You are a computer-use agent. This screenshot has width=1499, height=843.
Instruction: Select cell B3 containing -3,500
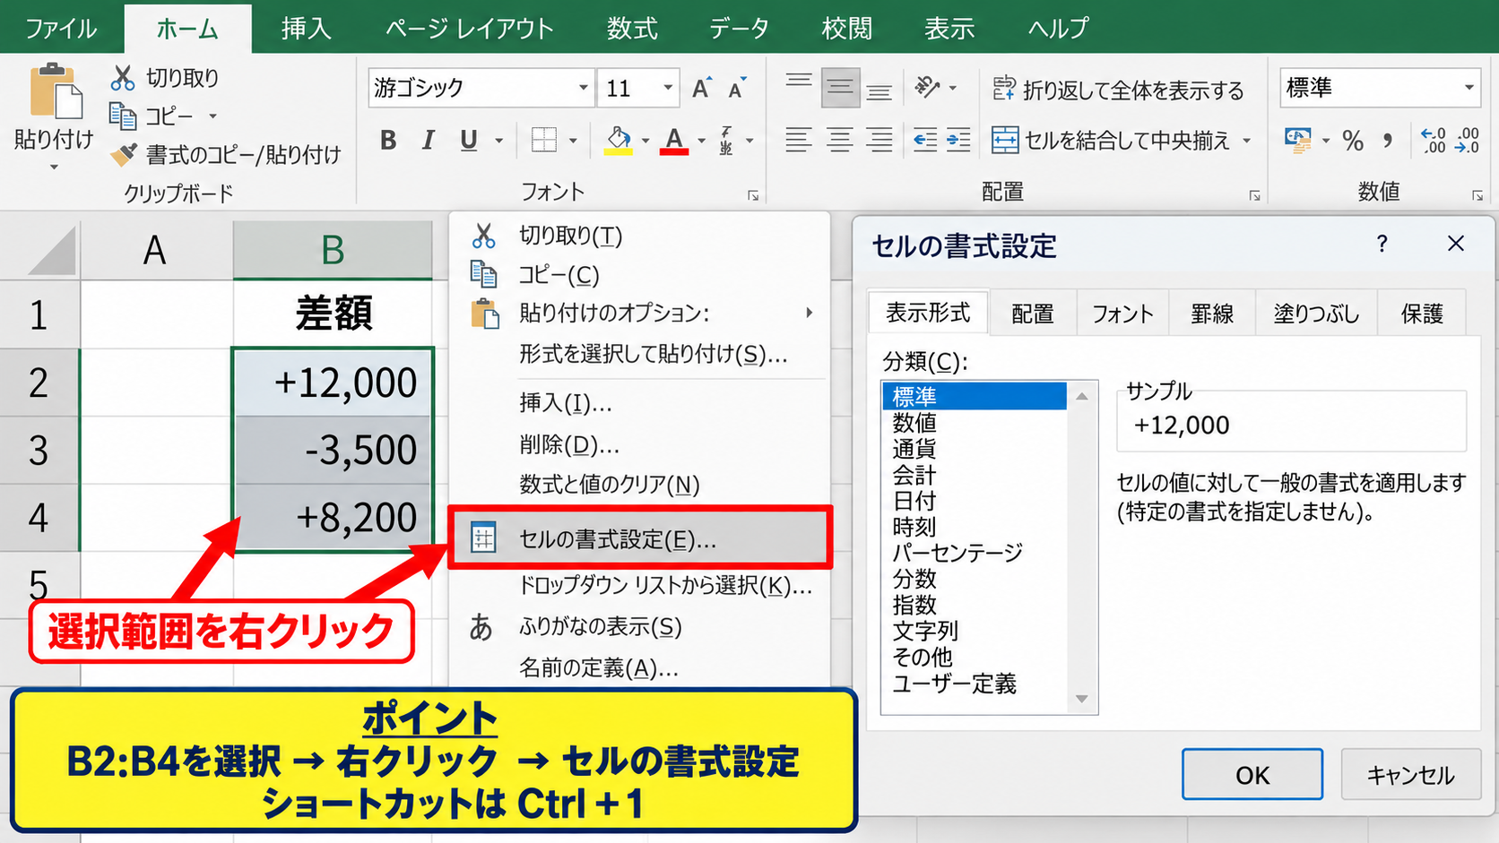[x=333, y=450]
